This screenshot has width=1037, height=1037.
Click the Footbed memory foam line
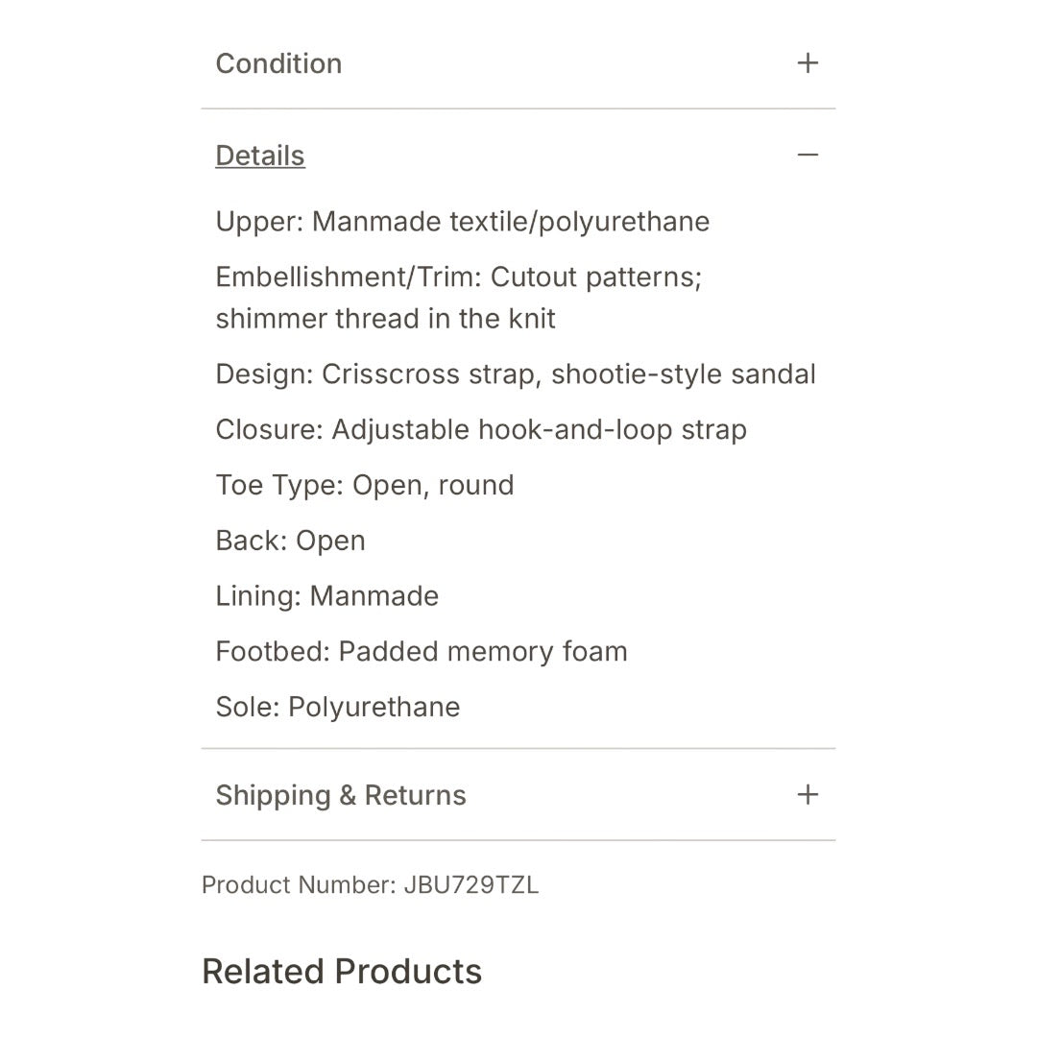coord(422,652)
